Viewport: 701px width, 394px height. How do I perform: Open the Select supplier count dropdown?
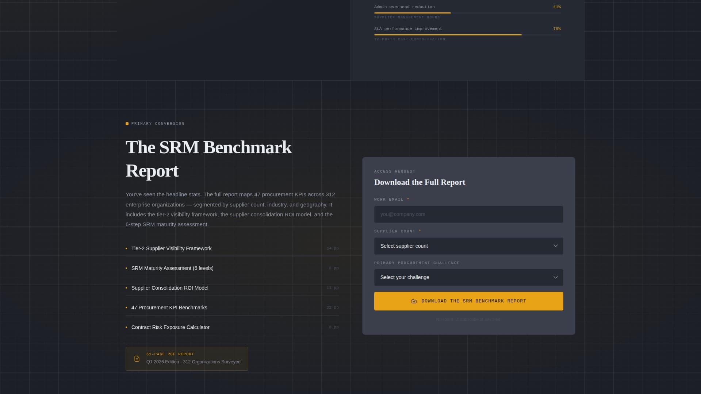pyautogui.click(x=468, y=246)
